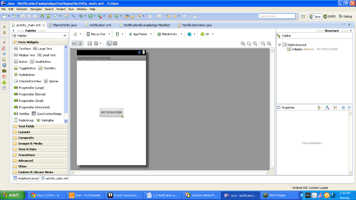The image size is (356, 200).
Task: Open Foxit Reader taskbar item
Action: tap(85, 195)
